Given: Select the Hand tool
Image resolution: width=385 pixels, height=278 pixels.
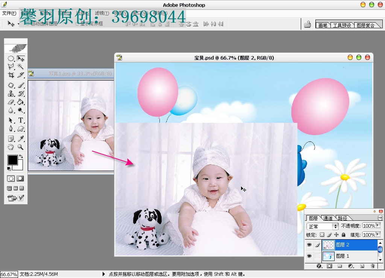Looking at the screenshot, I should coord(11,147).
